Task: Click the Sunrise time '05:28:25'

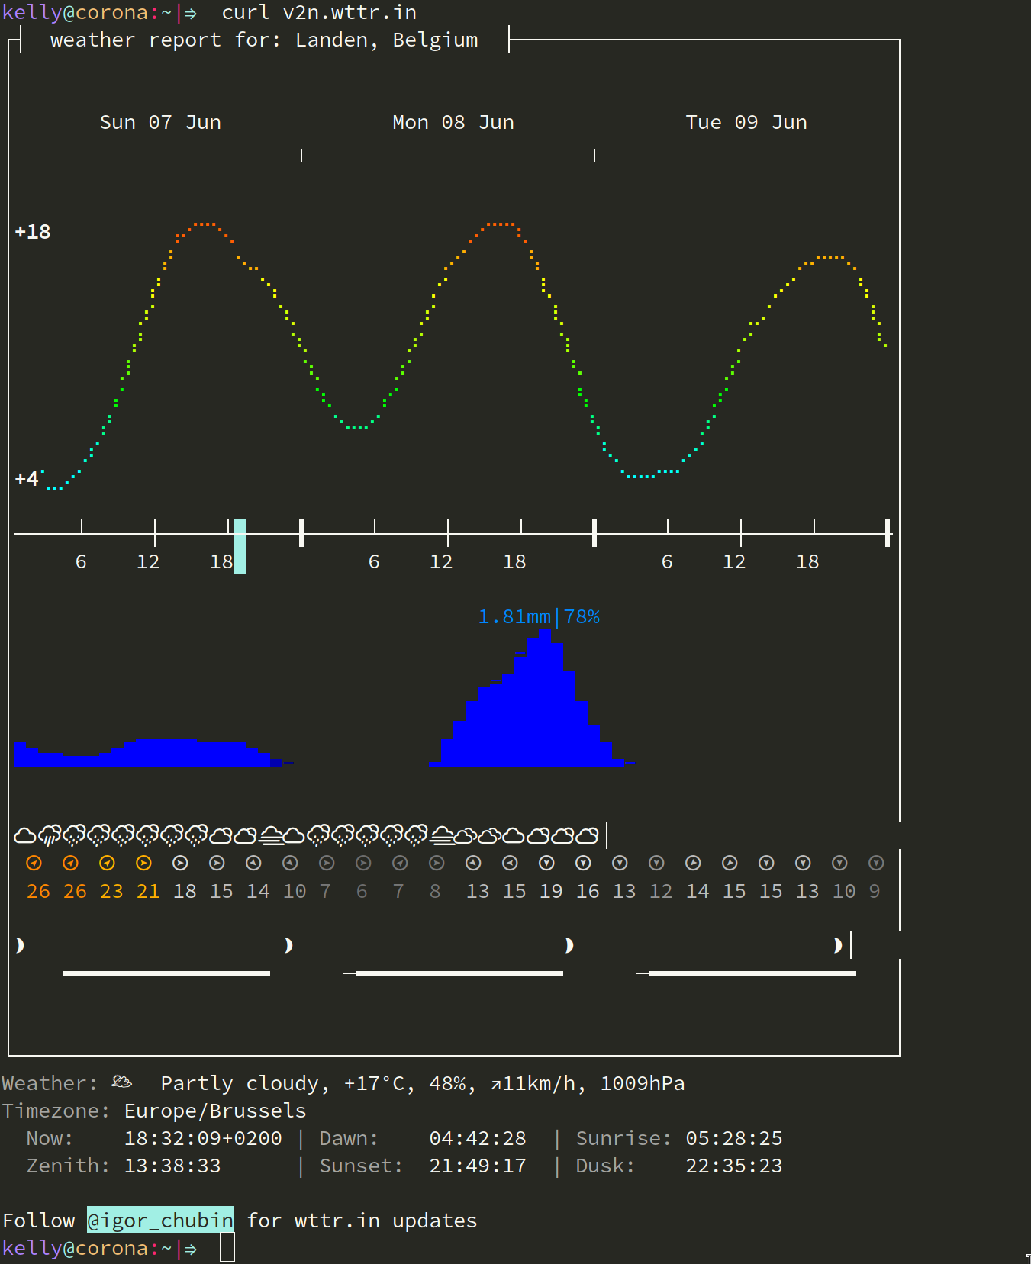Action: [x=734, y=1138]
